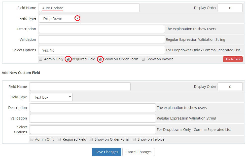Uncheck Required Field for Auto Update field
The image size is (247, 157).
(68, 59)
